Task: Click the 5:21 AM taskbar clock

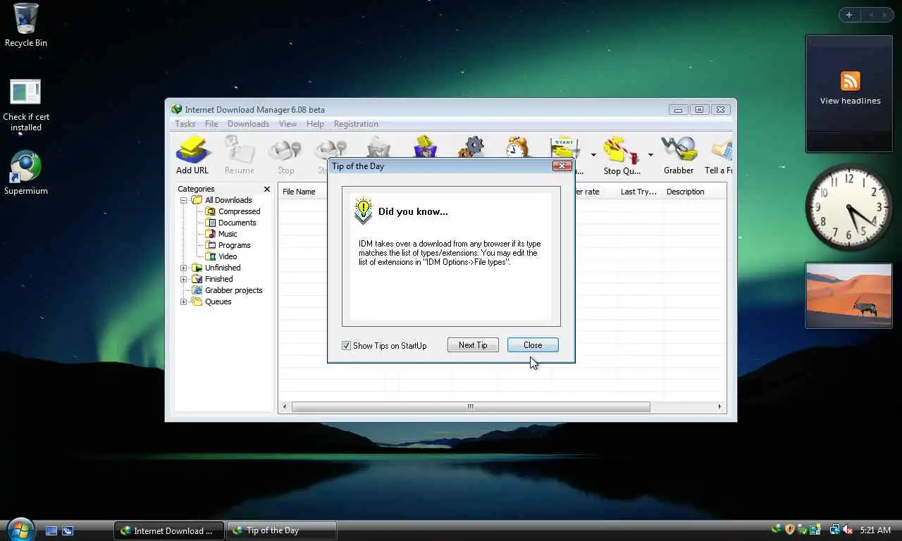Action: 875,530
